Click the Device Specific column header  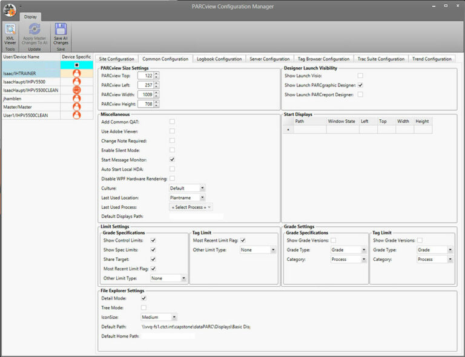(x=76, y=56)
